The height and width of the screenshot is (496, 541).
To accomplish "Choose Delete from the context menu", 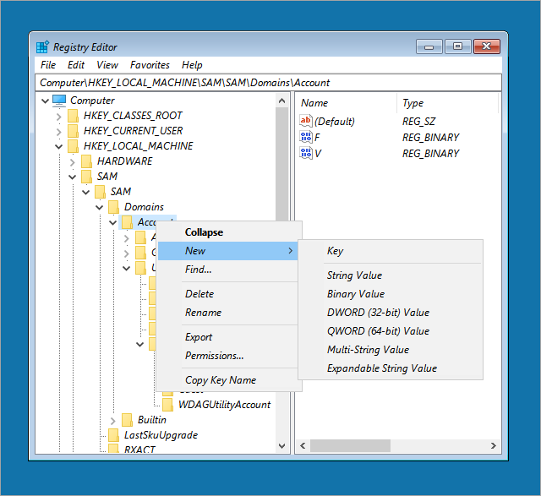I will click(x=229, y=294).
